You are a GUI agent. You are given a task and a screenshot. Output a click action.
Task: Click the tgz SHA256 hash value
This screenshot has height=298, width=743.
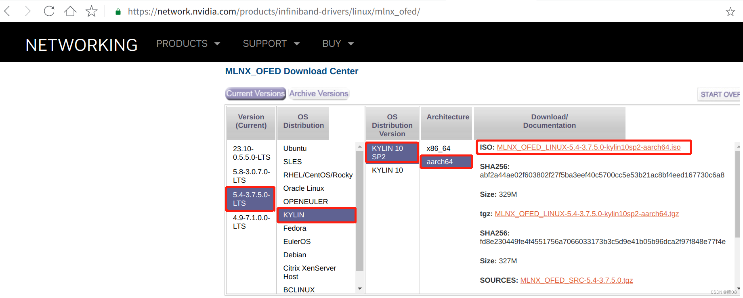pos(602,242)
